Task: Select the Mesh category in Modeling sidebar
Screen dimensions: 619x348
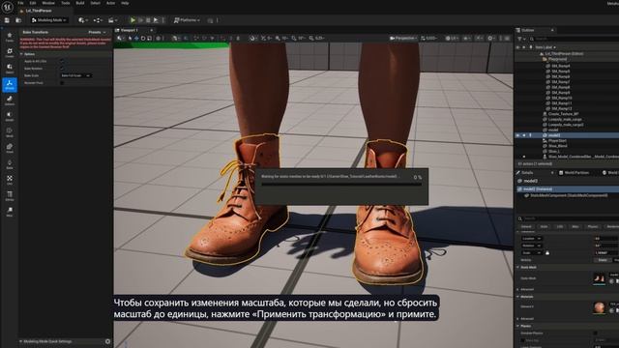Action: [10, 132]
